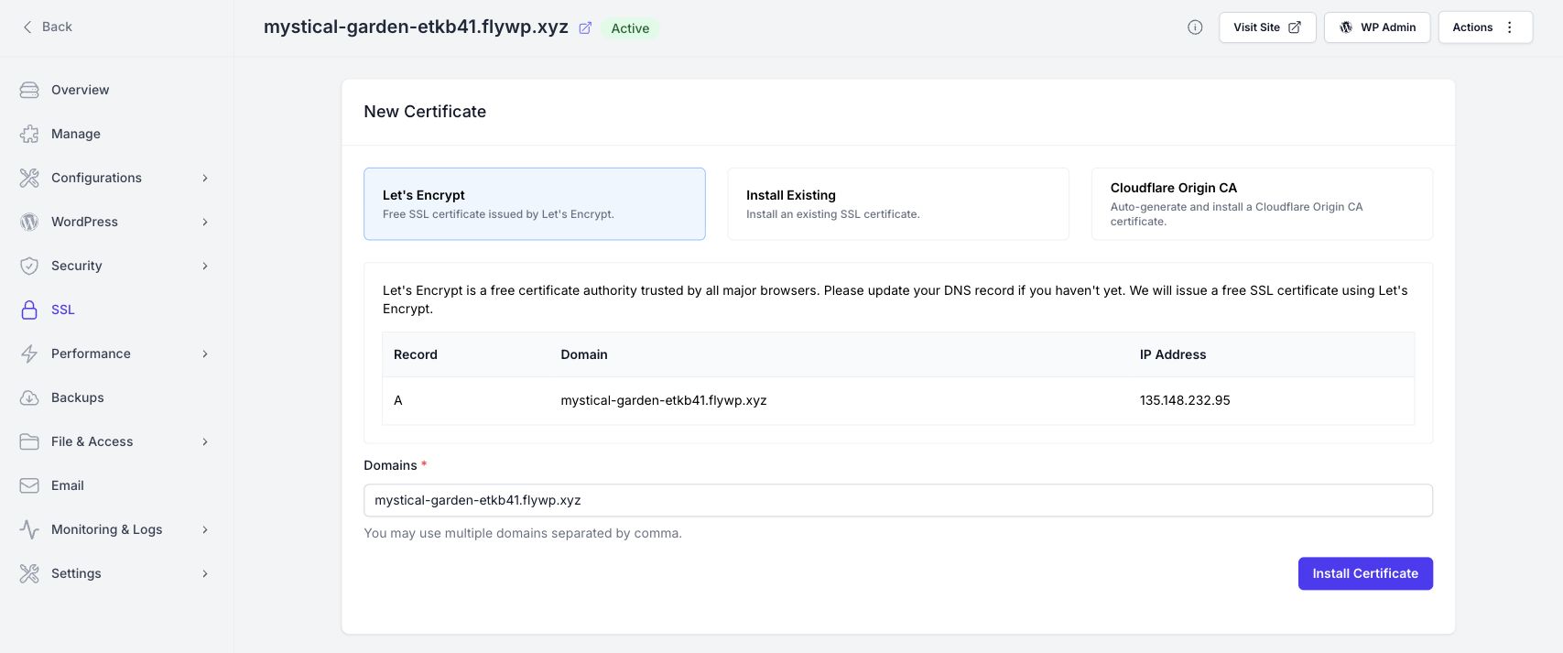Go Back to previous page
Image resolution: width=1563 pixels, height=653 pixels.
[x=47, y=27]
